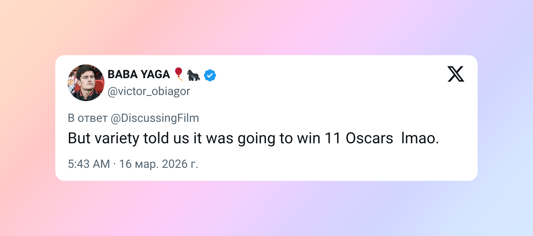
Task: Click the word "Oscars" in the tweet
Action: click(x=369, y=138)
